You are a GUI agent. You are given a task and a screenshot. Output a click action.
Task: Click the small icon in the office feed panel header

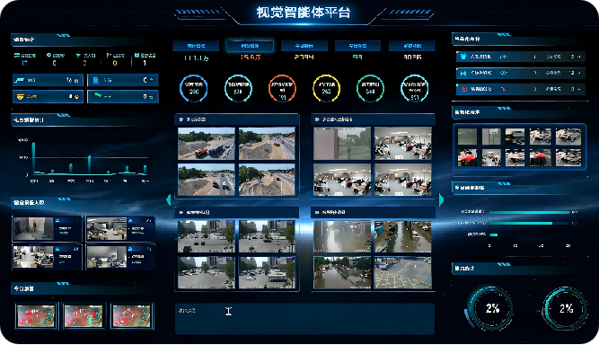(317, 119)
